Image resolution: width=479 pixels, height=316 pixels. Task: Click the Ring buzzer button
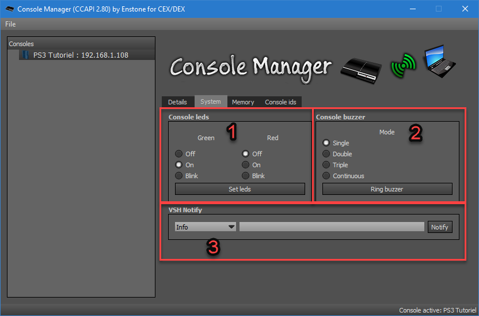click(x=387, y=189)
